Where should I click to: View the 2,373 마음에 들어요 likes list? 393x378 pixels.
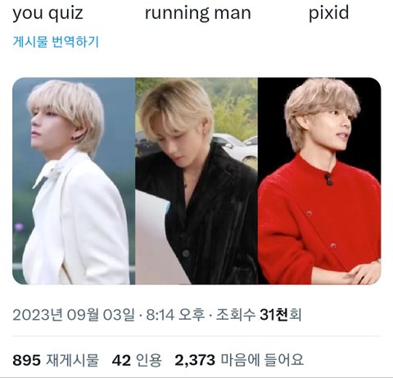239,360
